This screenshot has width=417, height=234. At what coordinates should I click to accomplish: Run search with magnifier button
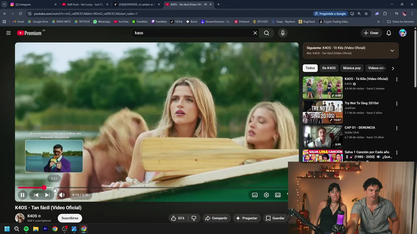click(266, 33)
